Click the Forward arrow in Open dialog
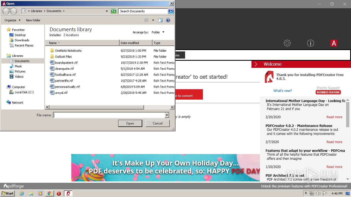 [13, 11]
